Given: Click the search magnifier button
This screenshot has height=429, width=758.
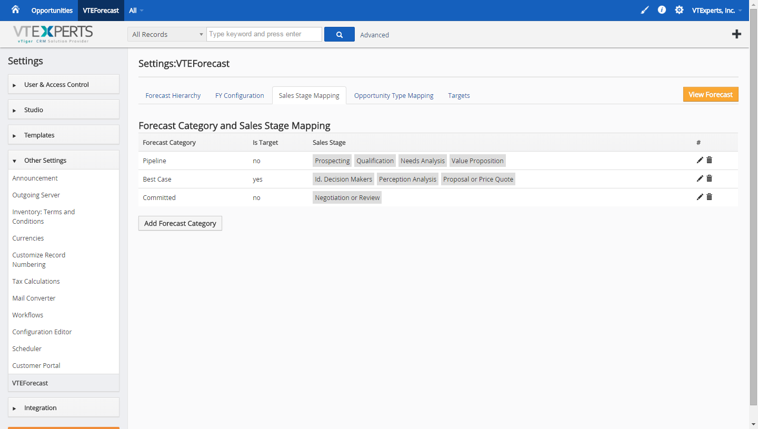Looking at the screenshot, I should [x=340, y=34].
